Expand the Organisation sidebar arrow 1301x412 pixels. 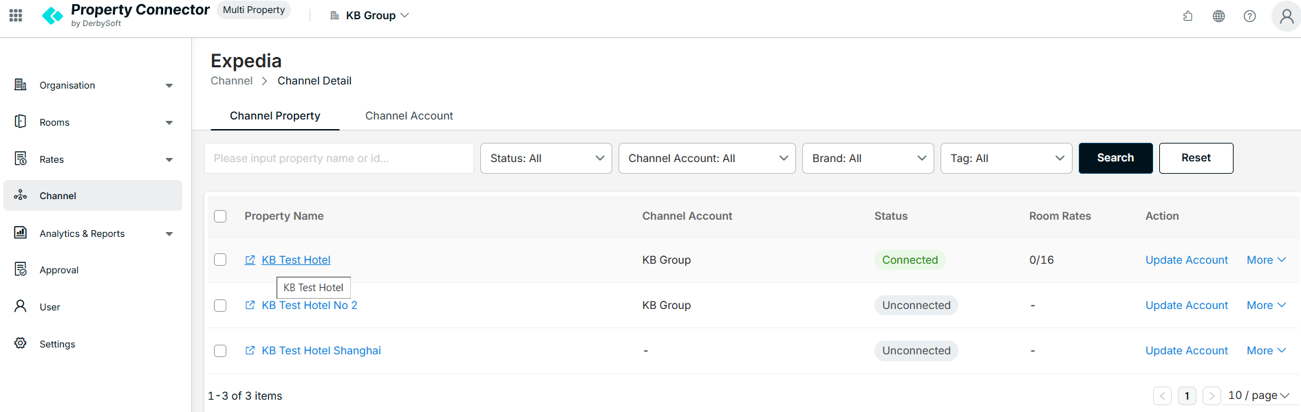(x=169, y=86)
